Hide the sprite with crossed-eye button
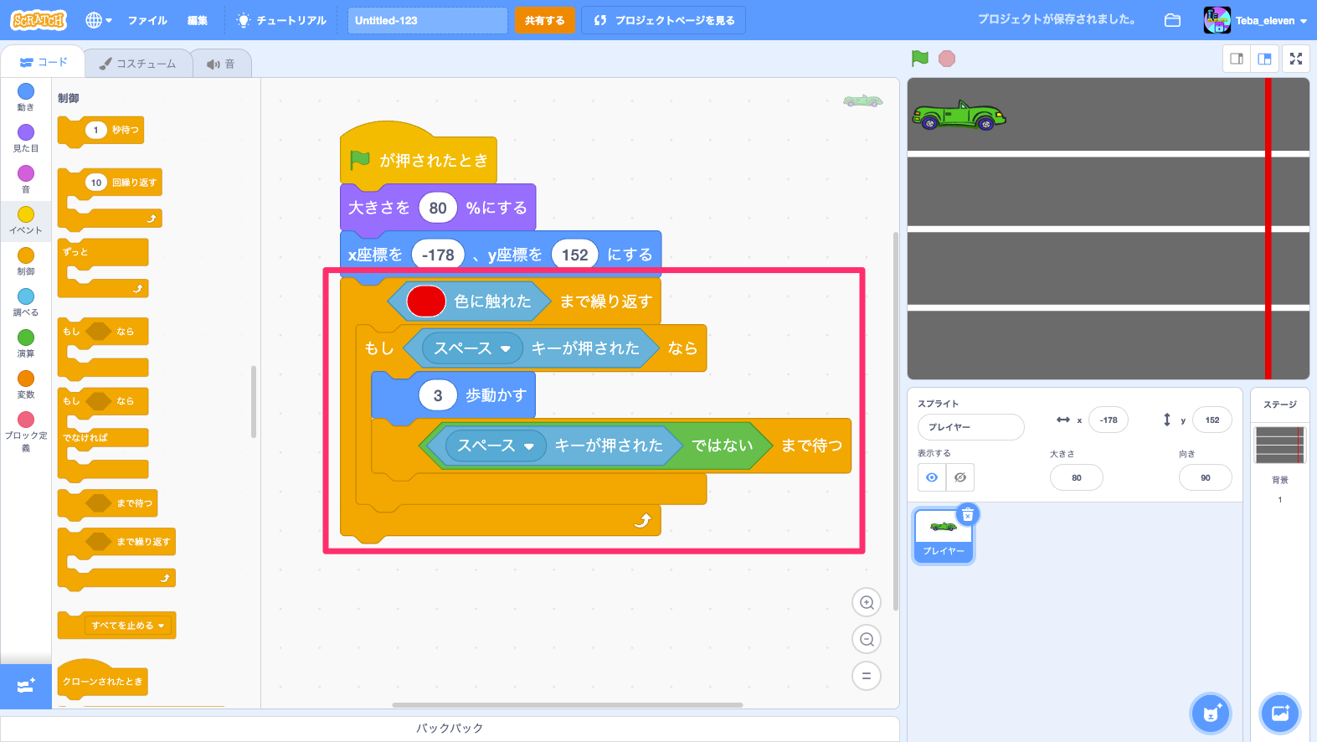The height and width of the screenshot is (742, 1317). 960,477
